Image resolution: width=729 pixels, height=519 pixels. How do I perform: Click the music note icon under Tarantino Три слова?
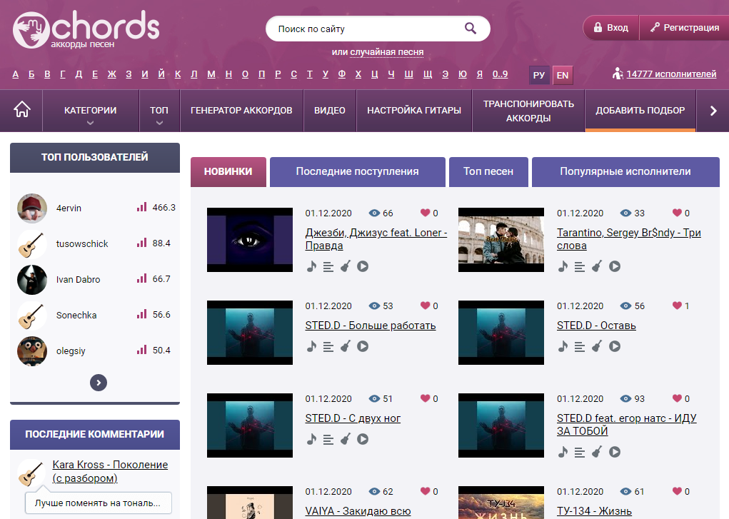point(563,266)
